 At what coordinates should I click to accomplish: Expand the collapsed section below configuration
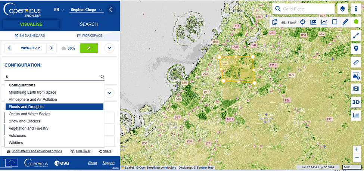pos(109,93)
